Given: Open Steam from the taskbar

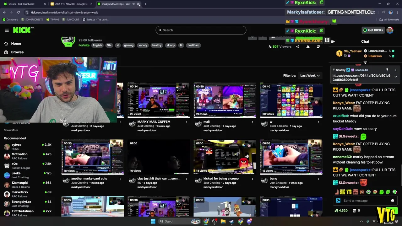Looking at the screenshot, I should [x=232, y=221].
